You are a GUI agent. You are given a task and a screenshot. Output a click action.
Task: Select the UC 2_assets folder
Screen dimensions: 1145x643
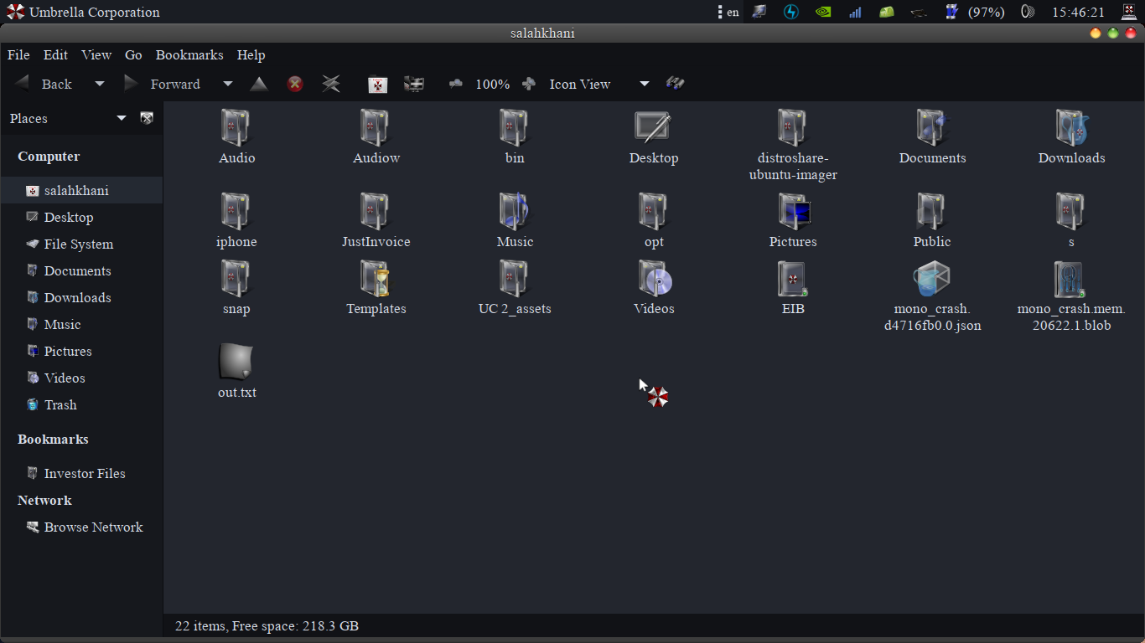tap(515, 288)
